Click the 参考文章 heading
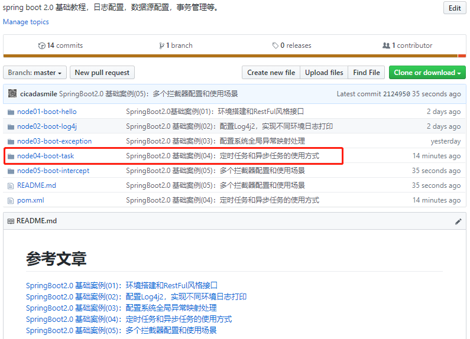Viewport: 470px width, 339px height. pos(56,259)
